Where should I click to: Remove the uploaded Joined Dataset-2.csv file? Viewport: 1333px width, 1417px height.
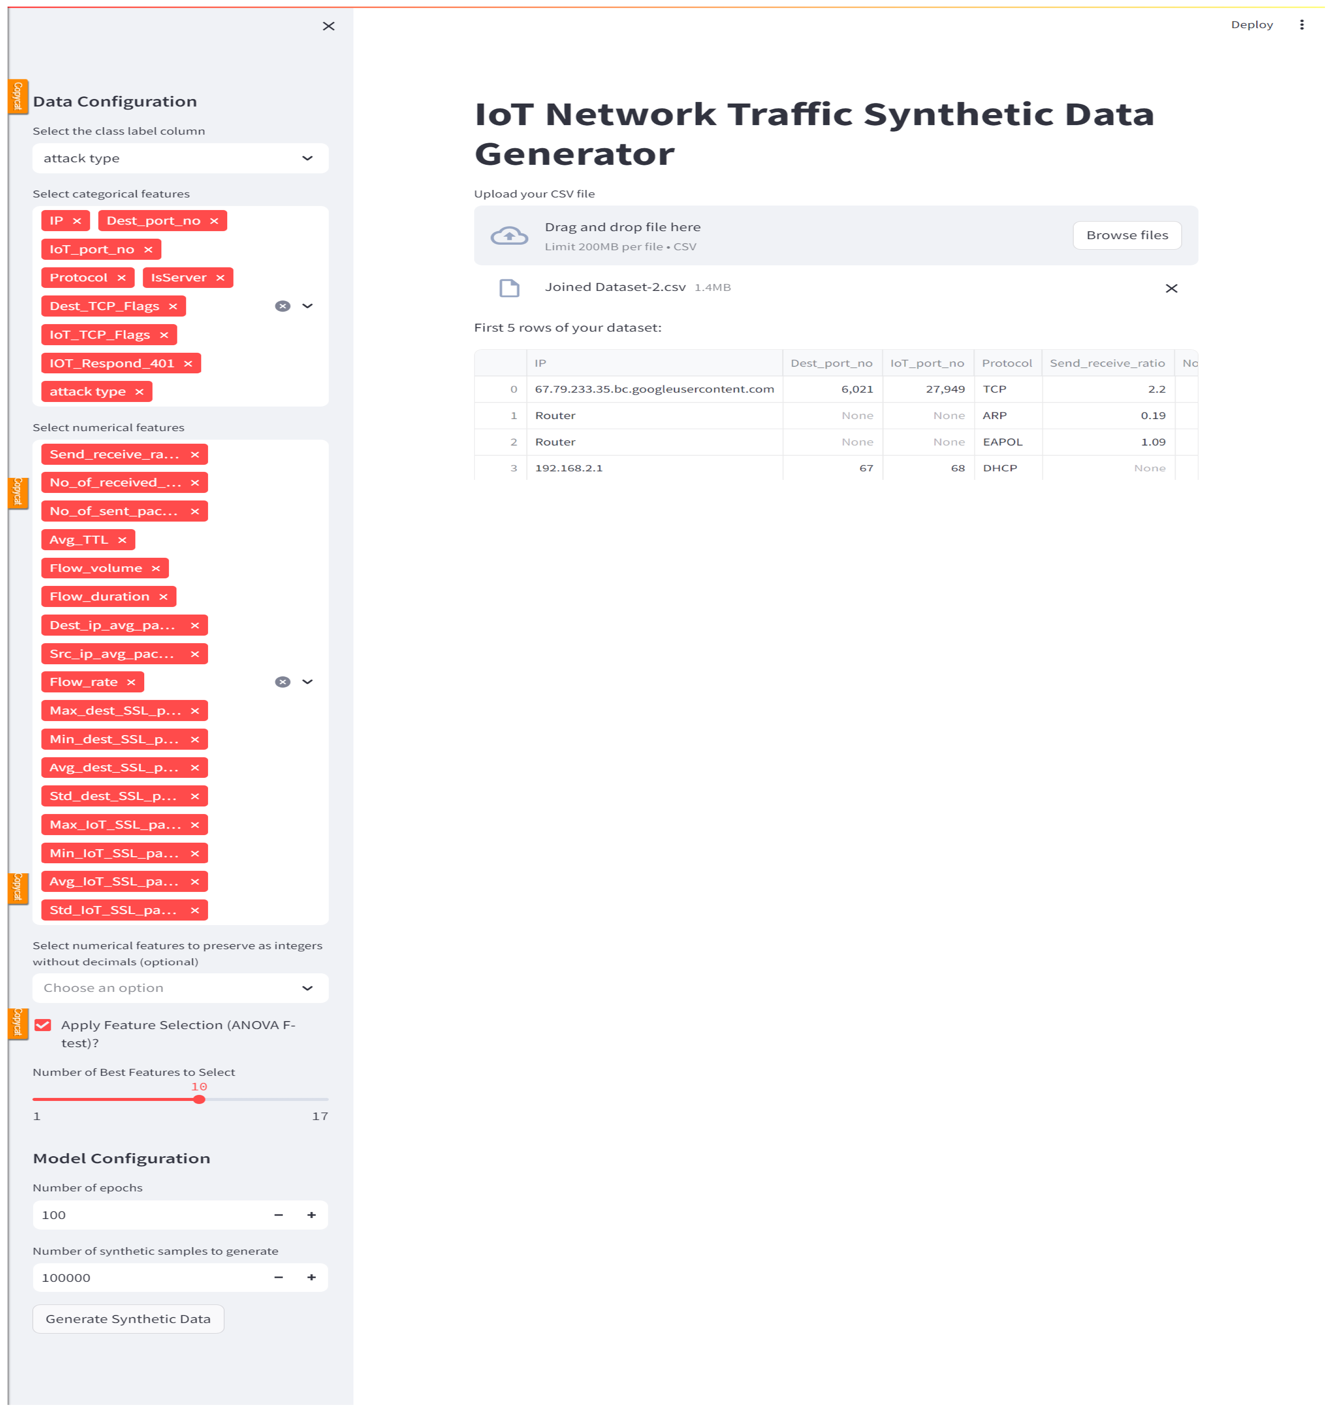[1171, 288]
